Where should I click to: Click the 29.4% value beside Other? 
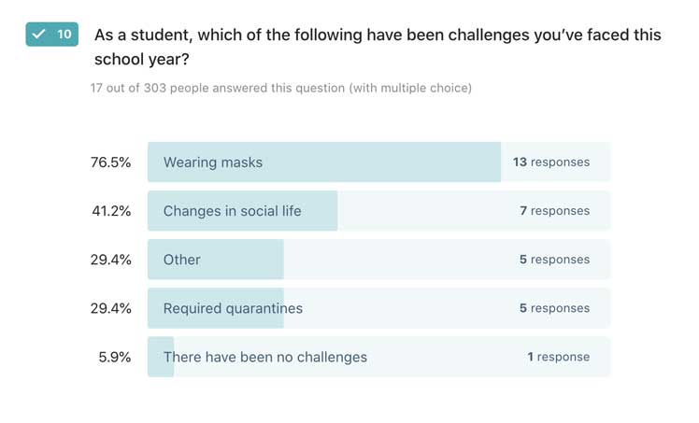click(110, 260)
